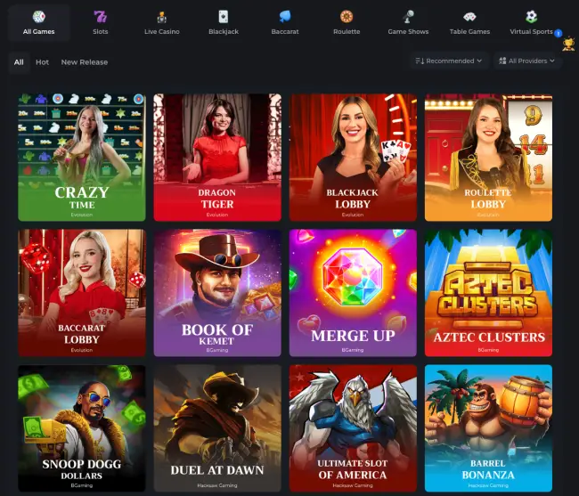Image resolution: width=579 pixels, height=496 pixels.
Task: Expand the Recommended sort dropdown
Action: [x=449, y=61]
